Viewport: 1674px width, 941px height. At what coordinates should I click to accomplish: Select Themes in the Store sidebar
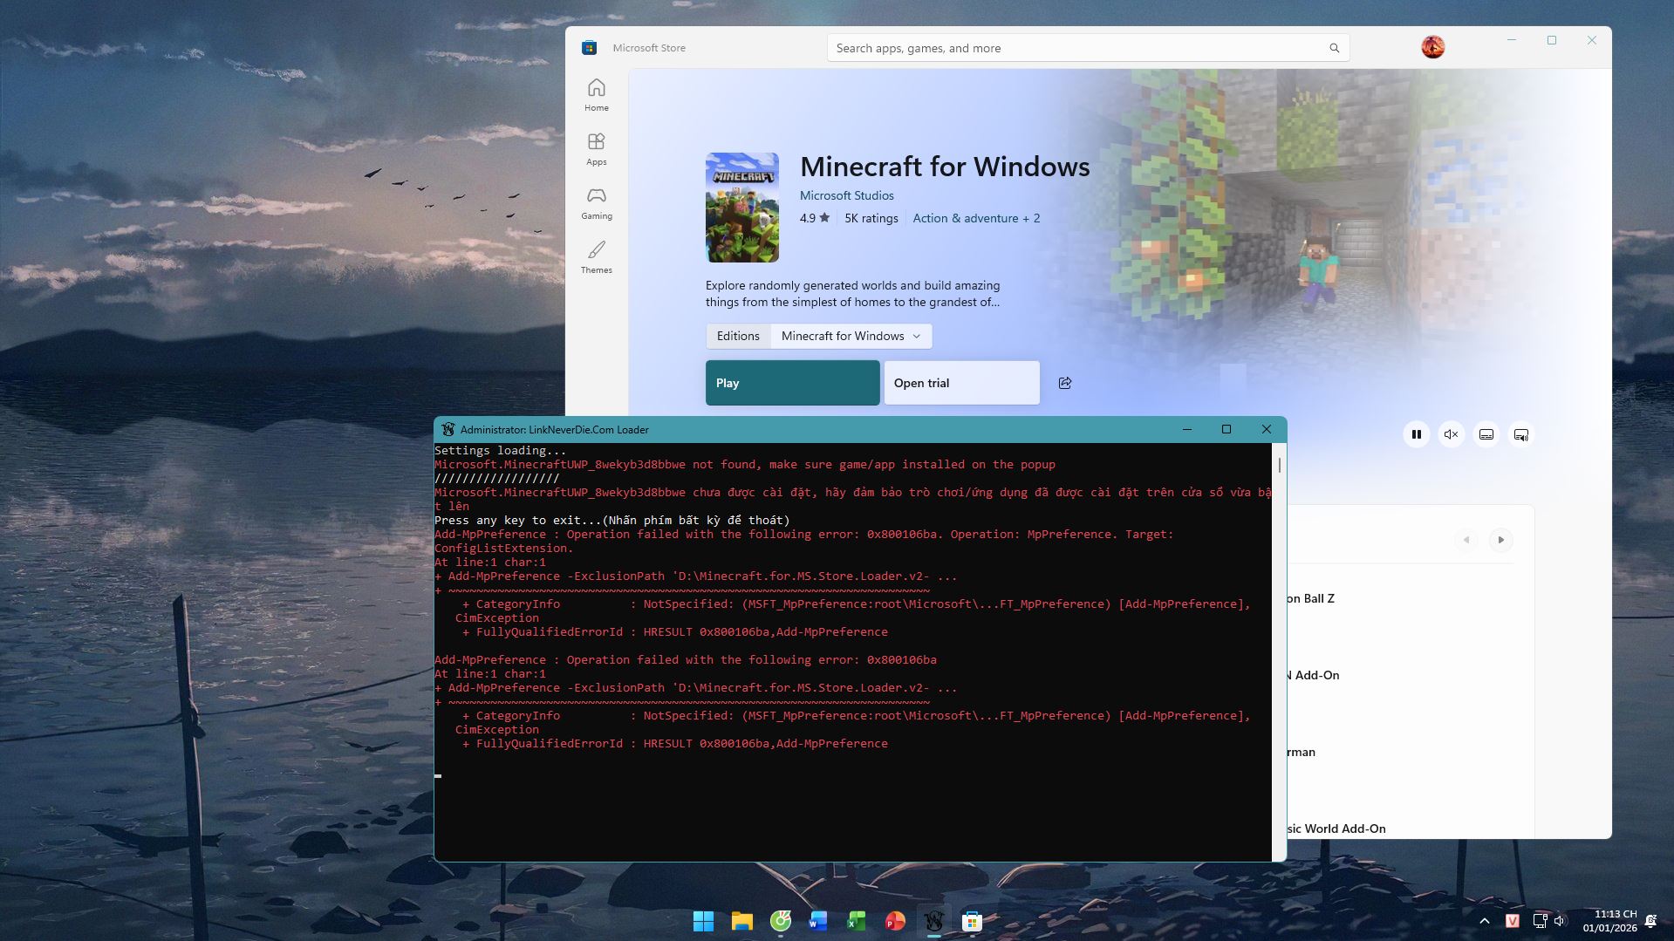596,256
